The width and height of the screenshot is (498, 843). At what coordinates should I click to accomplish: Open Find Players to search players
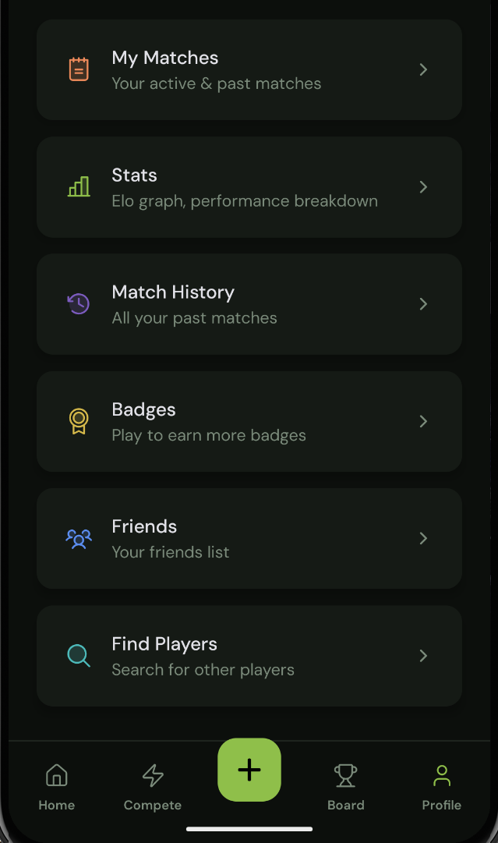point(249,656)
